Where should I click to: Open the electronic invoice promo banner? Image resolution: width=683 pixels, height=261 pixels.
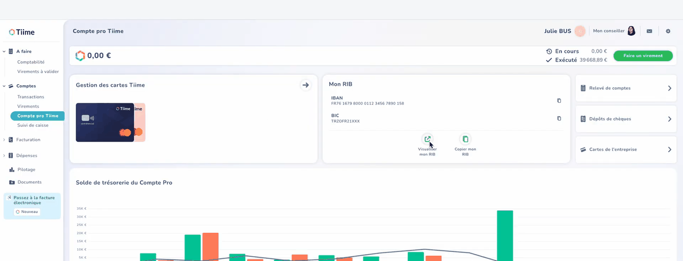[32, 206]
